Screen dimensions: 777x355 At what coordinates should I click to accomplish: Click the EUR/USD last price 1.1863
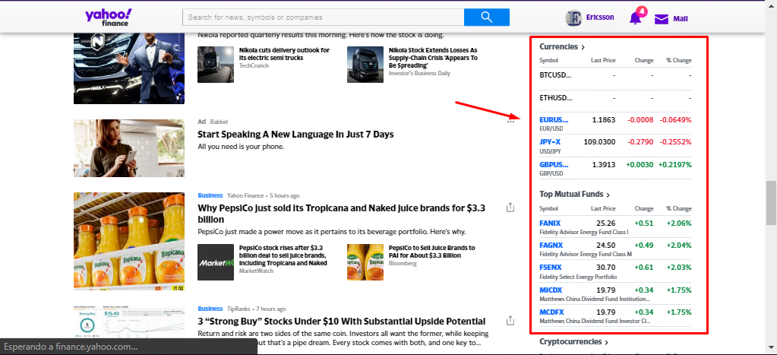pyautogui.click(x=604, y=119)
